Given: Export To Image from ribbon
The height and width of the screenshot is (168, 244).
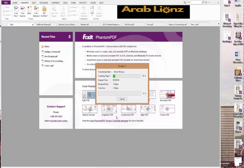Looking at the screenshot, I should tap(72, 7).
